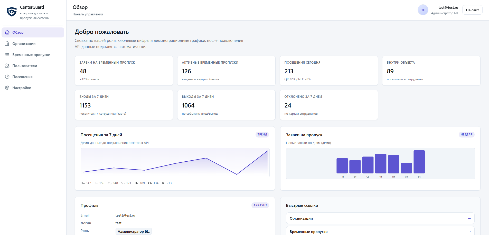Click the arrow on Временные пропуски quick link
The image size is (489, 235).
(469, 232)
